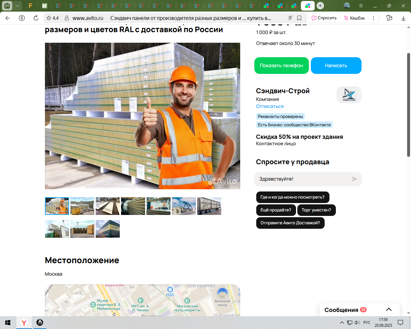Select the thumbnail of the finished building

point(108,229)
